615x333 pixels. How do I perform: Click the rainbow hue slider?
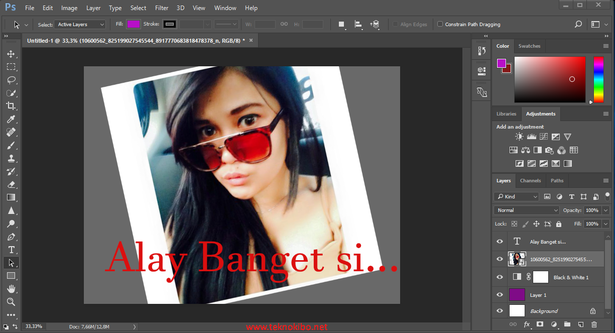click(x=598, y=79)
